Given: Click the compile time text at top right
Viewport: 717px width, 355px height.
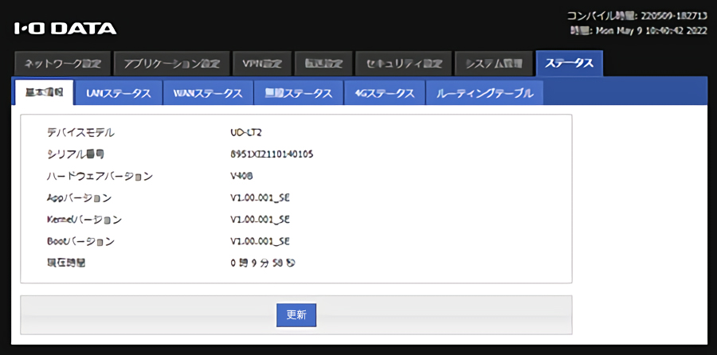Looking at the screenshot, I should [637, 16].
